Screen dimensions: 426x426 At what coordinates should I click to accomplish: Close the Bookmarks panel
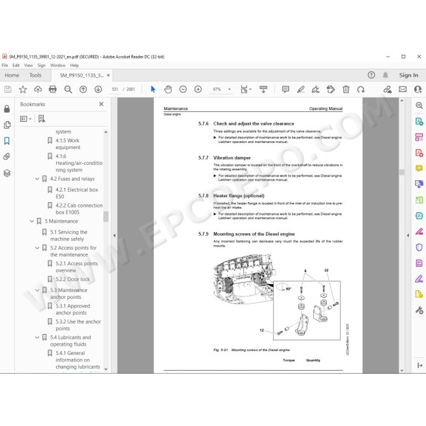pyautogui.click(x=101, y=104)
